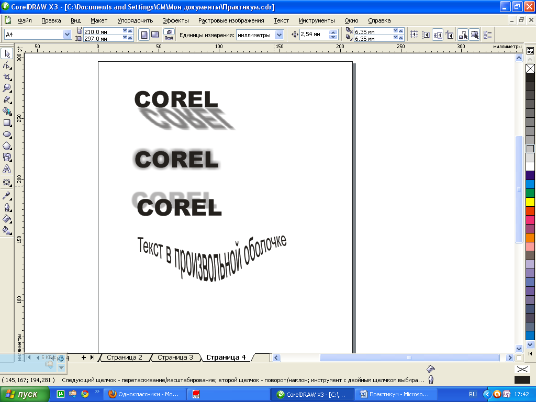The height and width of the screenshot is (402, 536).
Task: Pick the no-fill X swatch
Action: point(530,69)
